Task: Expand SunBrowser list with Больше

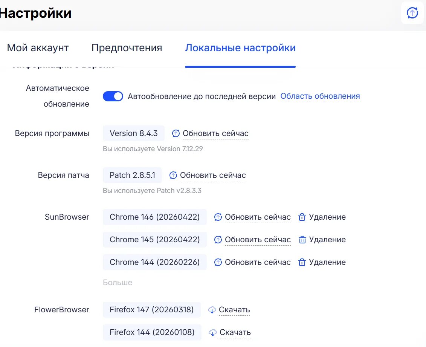Action: 118,283
